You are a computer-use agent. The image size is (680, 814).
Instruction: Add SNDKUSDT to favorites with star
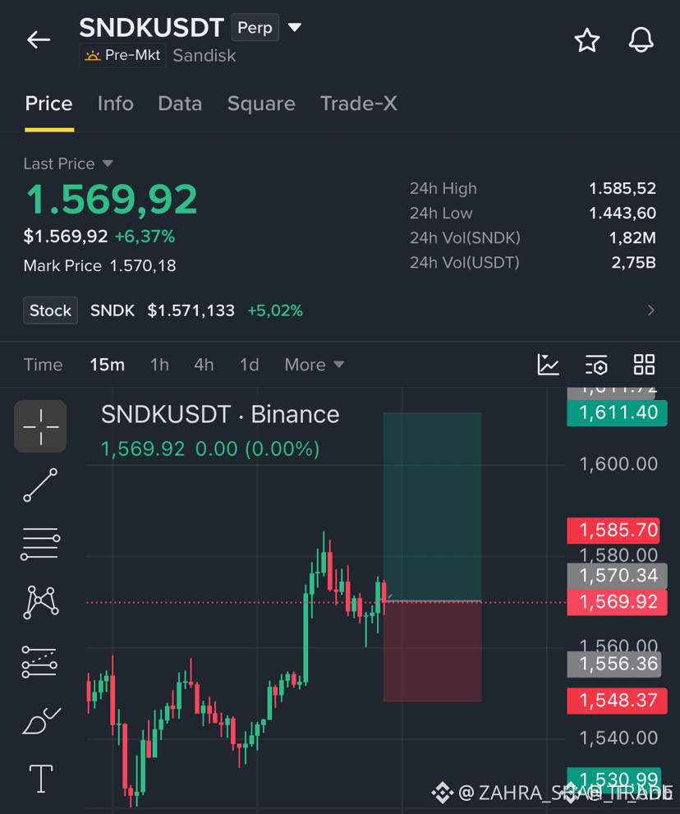point(587,40)
